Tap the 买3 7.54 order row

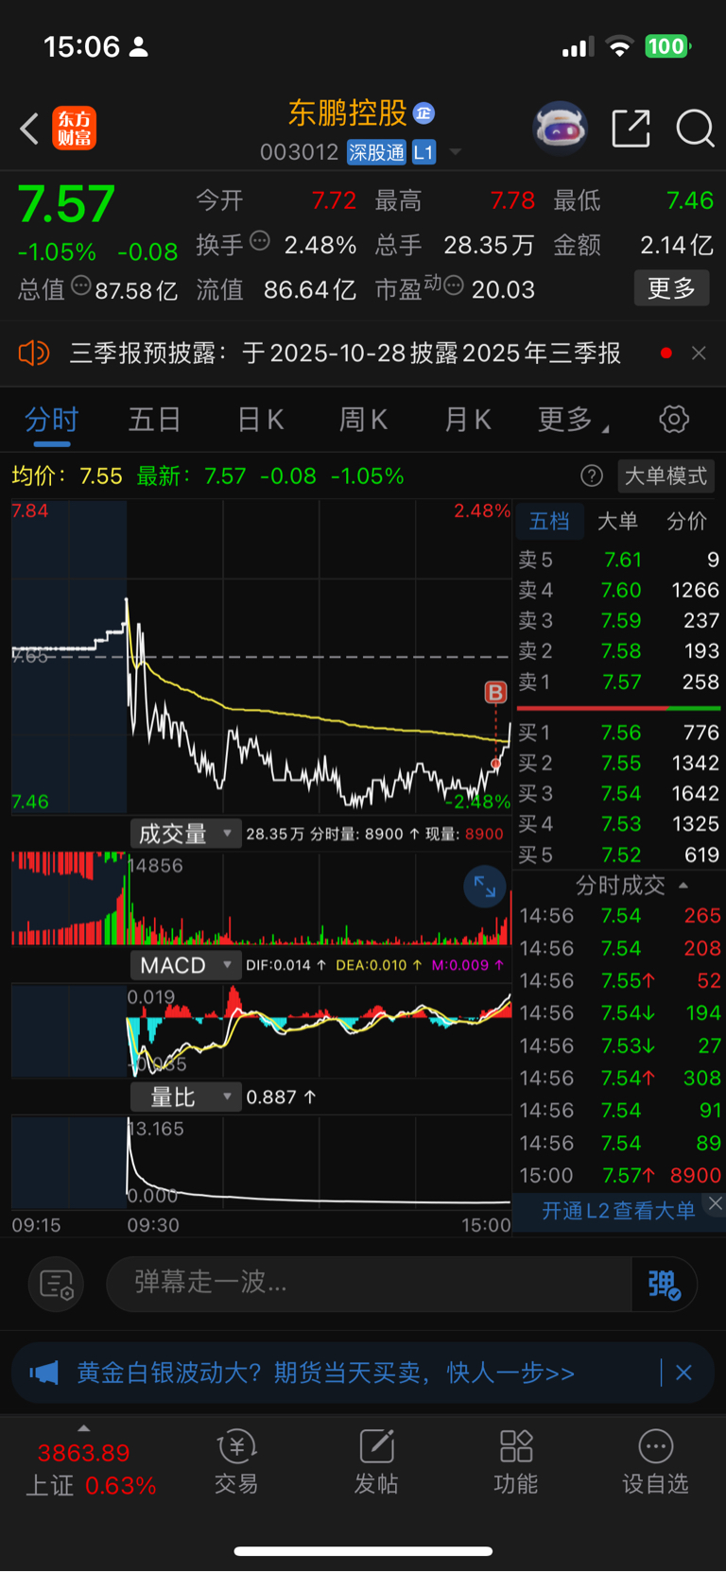click(618, 793)
